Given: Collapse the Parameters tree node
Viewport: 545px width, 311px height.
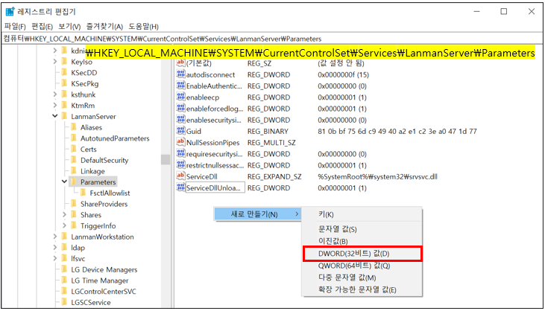Looking at the screenshot, I should tap(64, 182).
